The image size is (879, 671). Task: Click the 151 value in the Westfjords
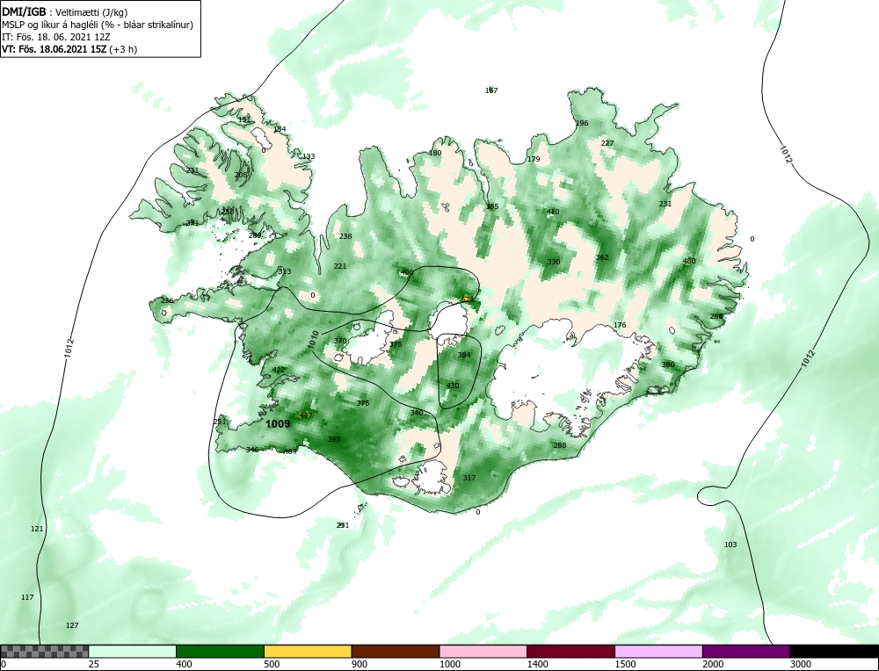click(x=244, y=119)
